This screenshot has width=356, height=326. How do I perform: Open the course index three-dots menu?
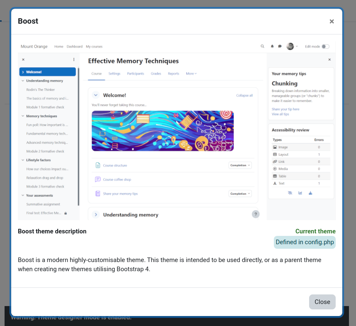74,59
